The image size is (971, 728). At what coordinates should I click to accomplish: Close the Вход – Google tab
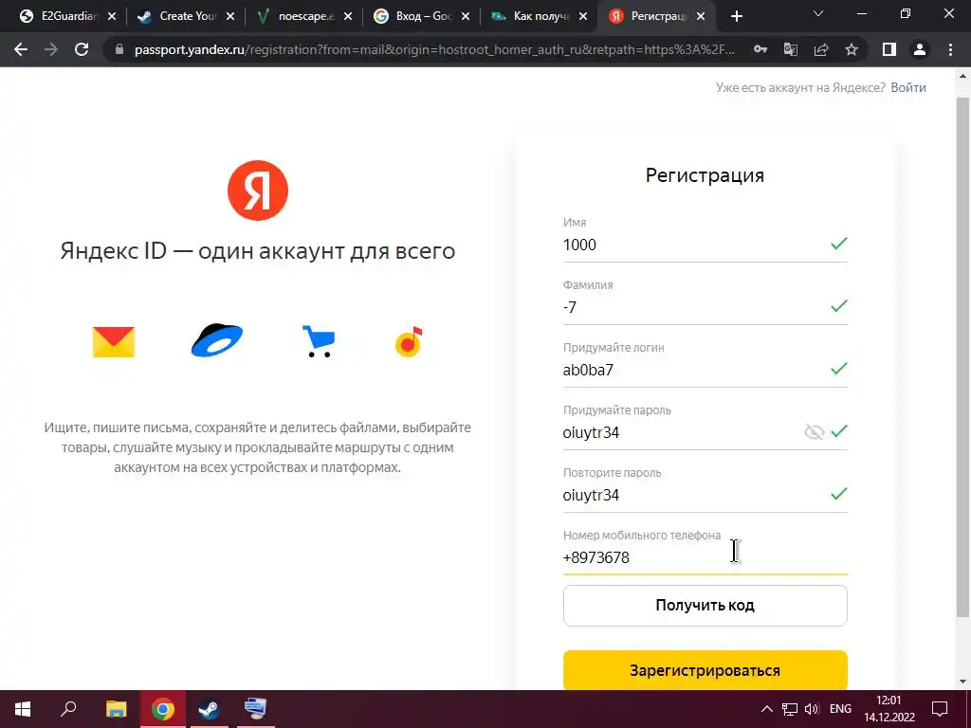pyautogui.click(x=466, y=17)
